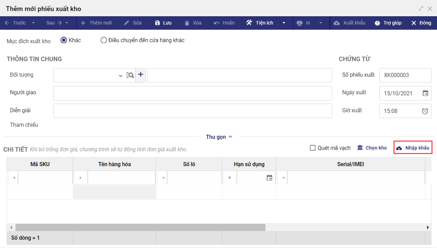437x248 pixels.
Task: Maximize the dialog with expand icon
Action: point(421,9)
